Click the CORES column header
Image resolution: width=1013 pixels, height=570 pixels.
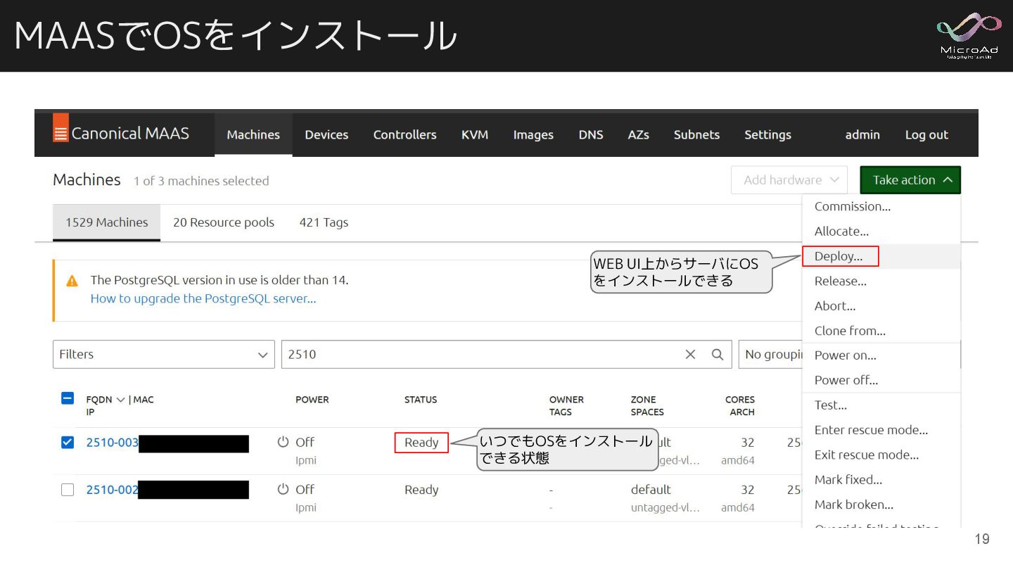[740, 400]
